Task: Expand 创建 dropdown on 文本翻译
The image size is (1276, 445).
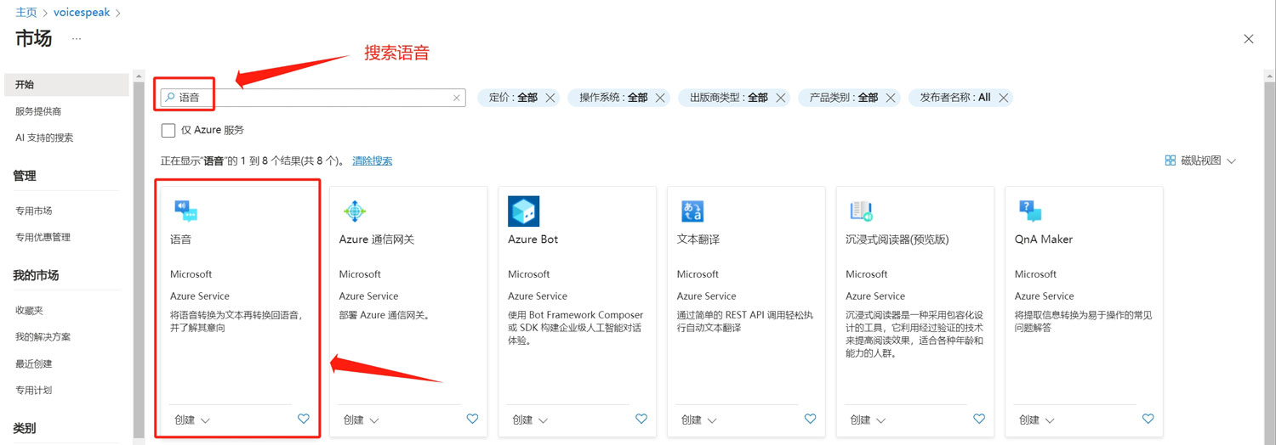Action: (699, 420)
